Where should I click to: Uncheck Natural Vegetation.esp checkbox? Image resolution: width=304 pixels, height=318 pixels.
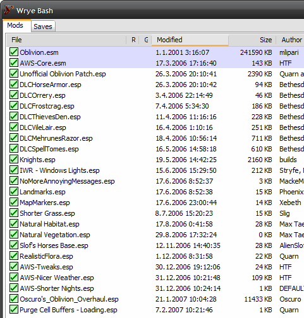(x=14, y=234)
